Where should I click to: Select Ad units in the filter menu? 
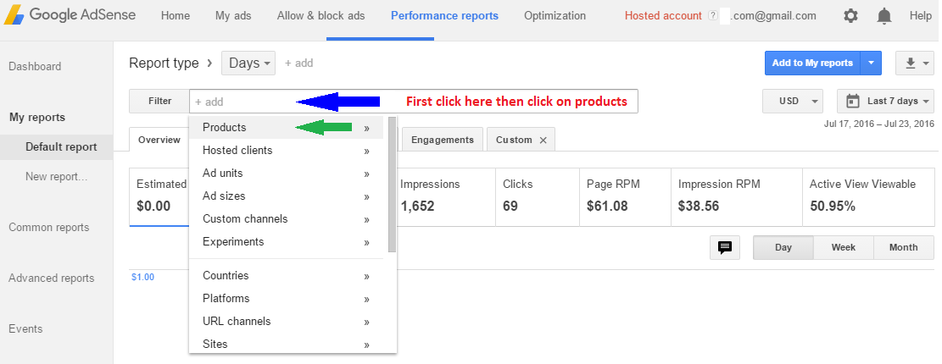tap(286, 173)
